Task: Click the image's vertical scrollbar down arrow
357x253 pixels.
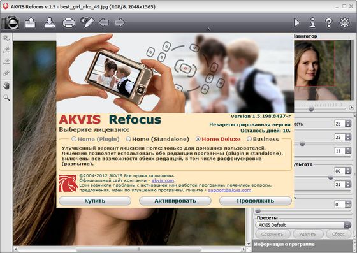Action: [x=249, y=243]
